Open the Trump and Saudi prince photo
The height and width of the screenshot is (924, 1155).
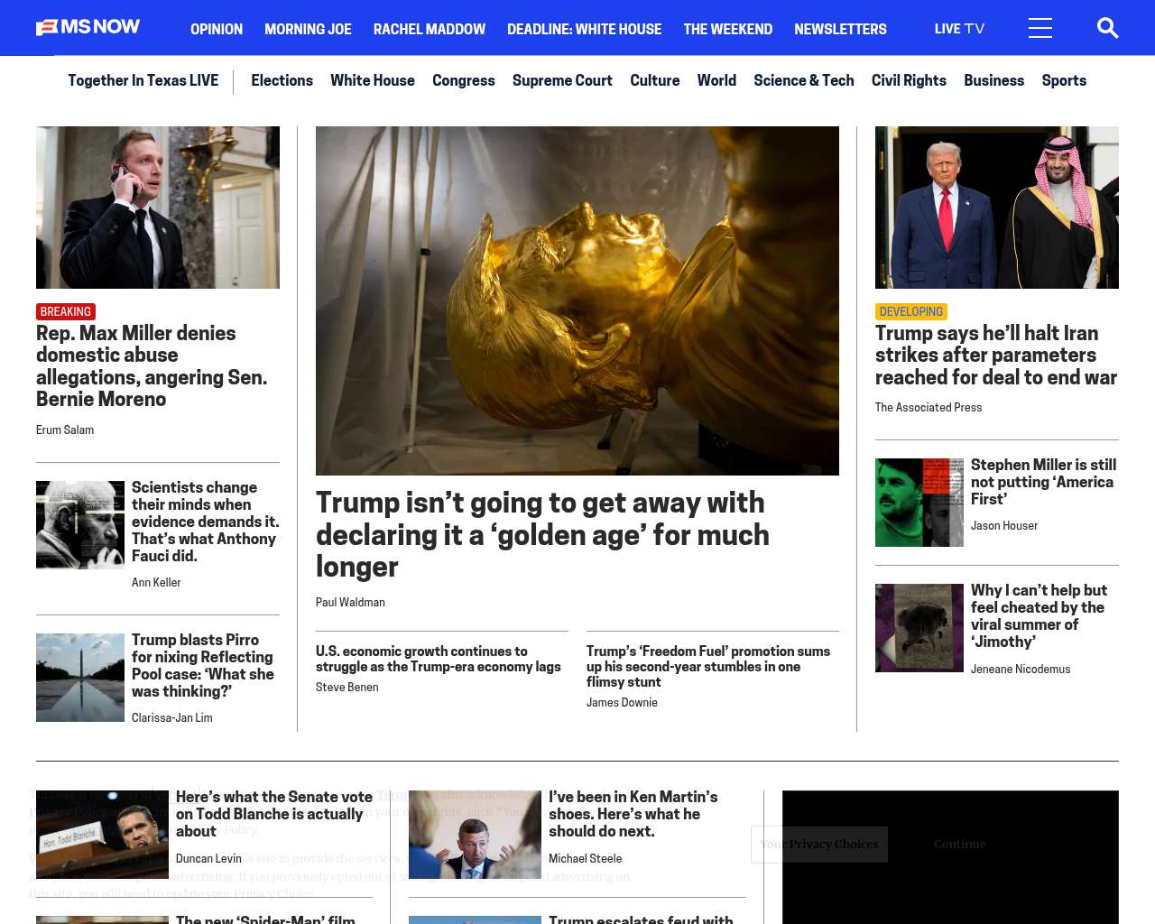[x=997, y=208]
